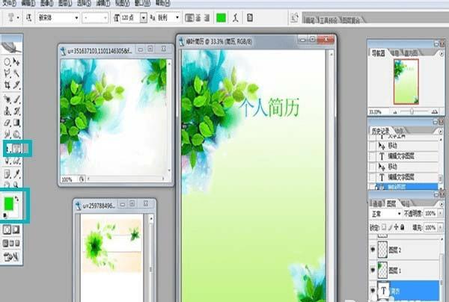The width and height of the screenshot is (449, 302).
Task: Open the File menu
Action: coord(9,3)
